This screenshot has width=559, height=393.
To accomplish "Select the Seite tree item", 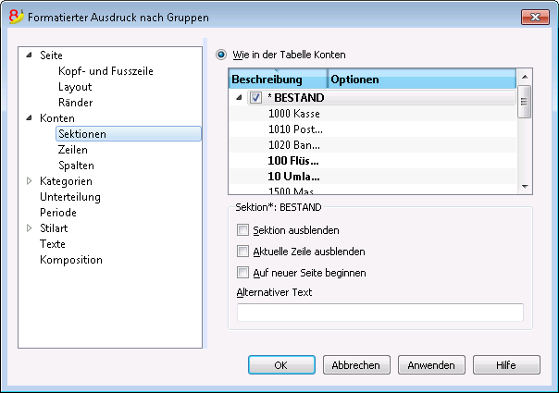I will [51, 55].
